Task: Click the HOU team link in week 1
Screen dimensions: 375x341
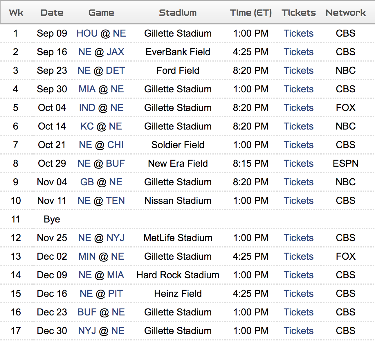Action: tap(87, 33)
